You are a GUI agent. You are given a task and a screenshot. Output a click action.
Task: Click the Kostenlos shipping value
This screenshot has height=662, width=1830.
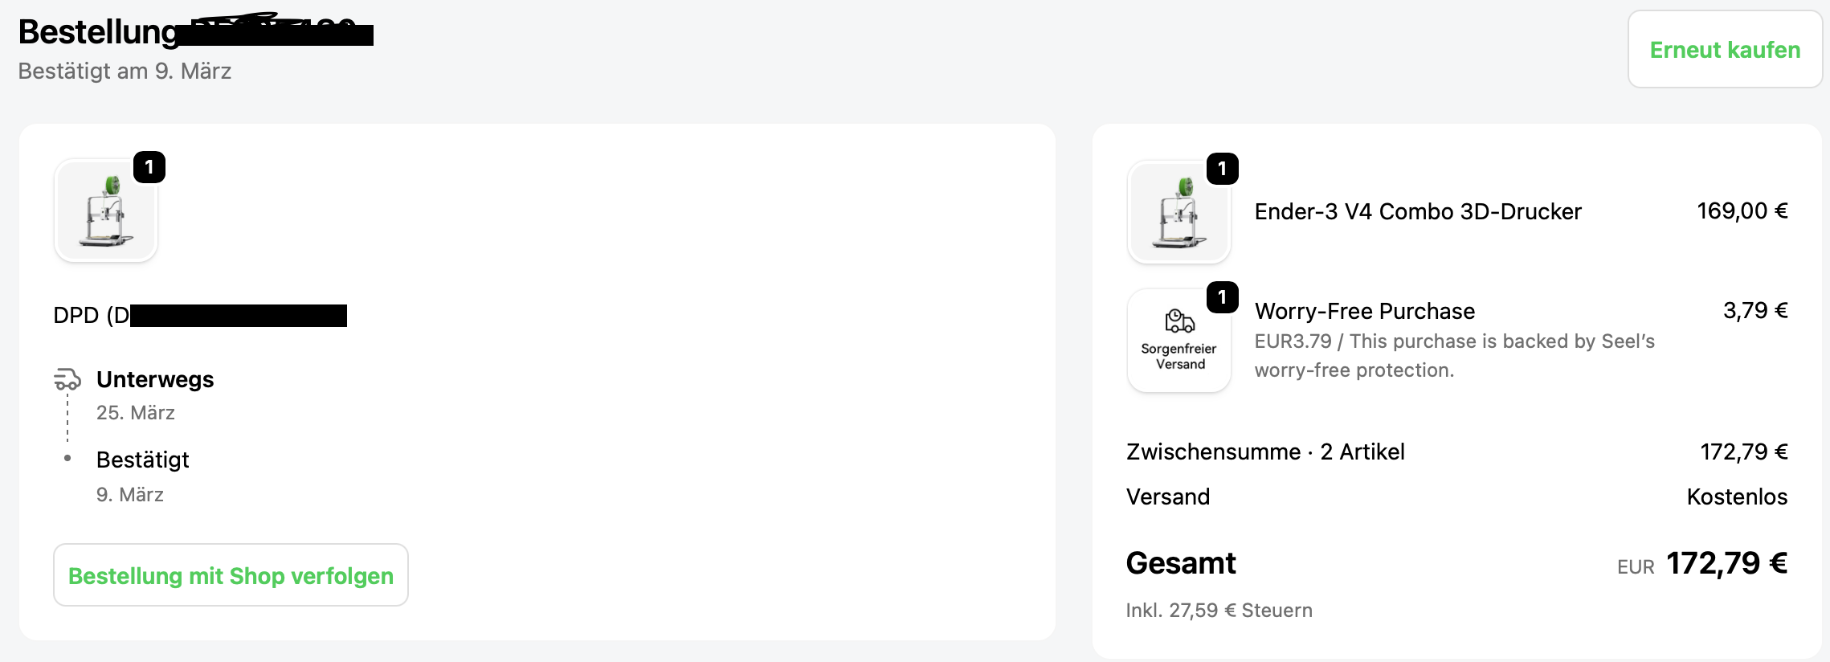(1736, 496)
